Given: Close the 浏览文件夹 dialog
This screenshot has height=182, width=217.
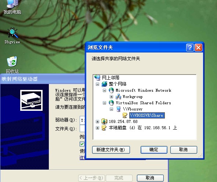Looking at the screenshot, I should [x=198, y=48].
